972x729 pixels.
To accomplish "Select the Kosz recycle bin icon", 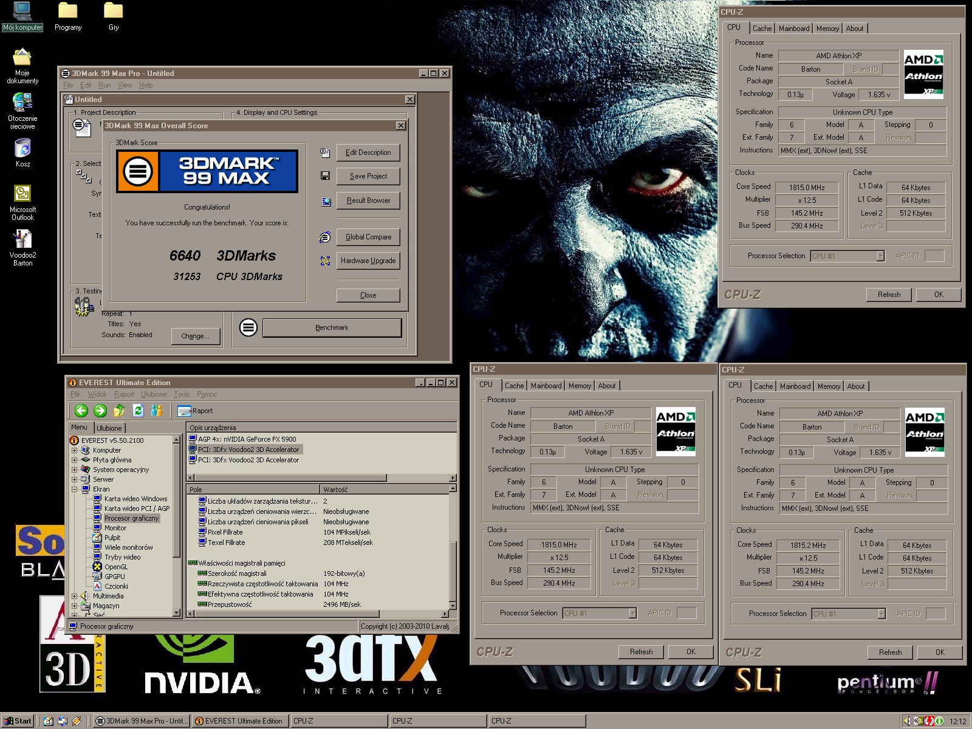I will 22,152.
